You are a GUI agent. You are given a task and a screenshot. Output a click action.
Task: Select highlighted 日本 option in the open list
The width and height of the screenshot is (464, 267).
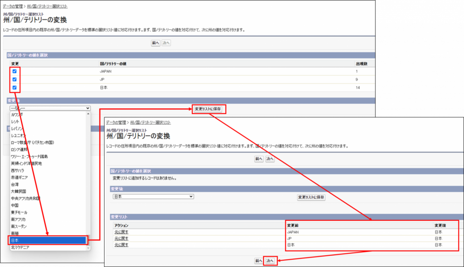tap(48, 240)
